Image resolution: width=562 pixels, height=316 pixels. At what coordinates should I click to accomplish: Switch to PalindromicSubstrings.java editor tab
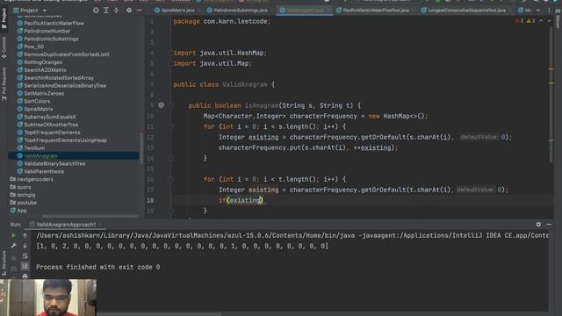(238, 11)
